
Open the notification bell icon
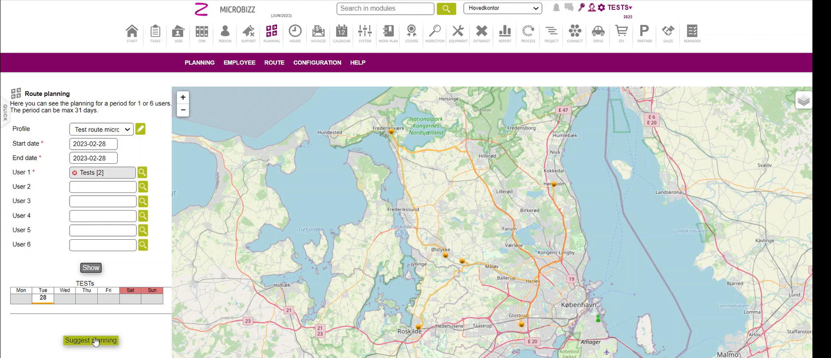click(556, 8)
